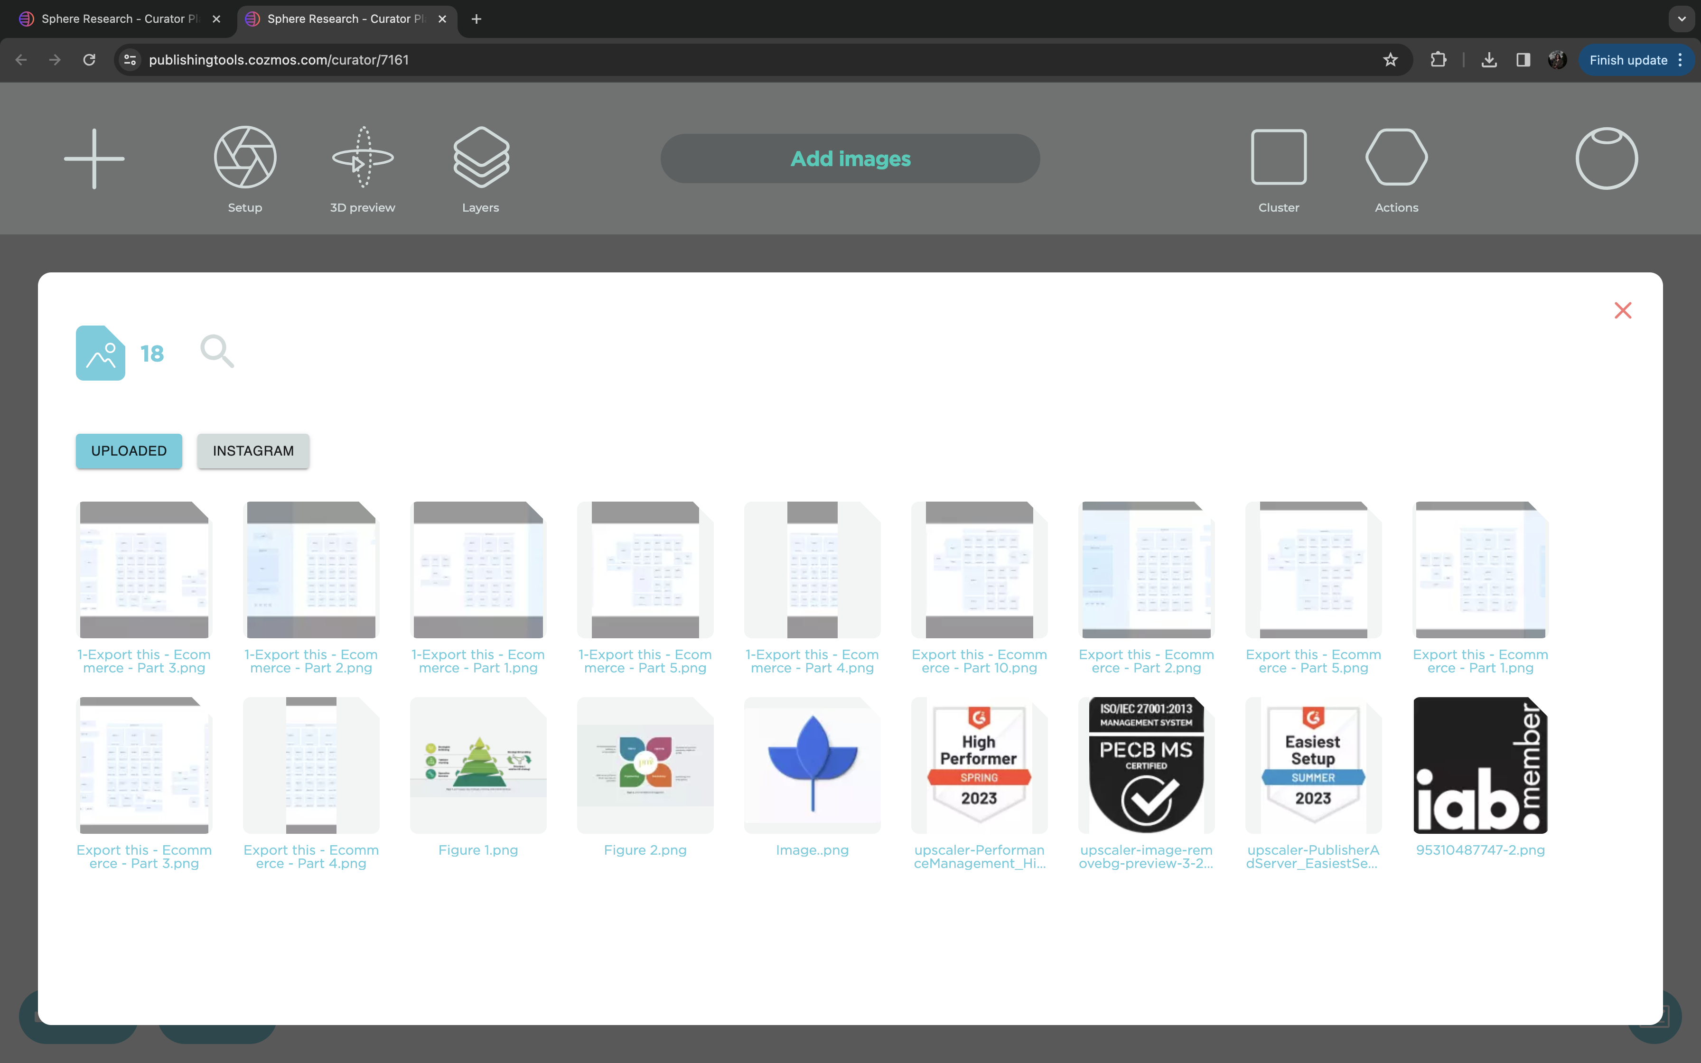Click the plus add icon in toolbar
The image size is (1701, 1063).
pos(94,158)
